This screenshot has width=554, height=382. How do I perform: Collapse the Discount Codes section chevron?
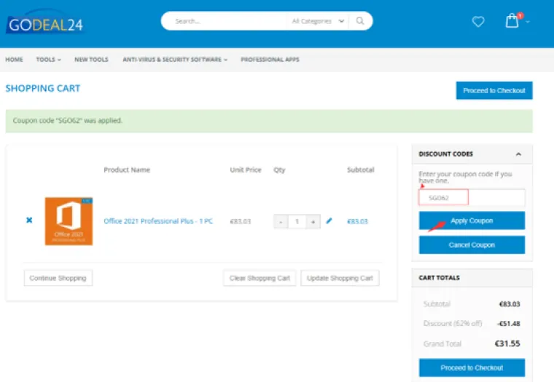tap(518, 154)
